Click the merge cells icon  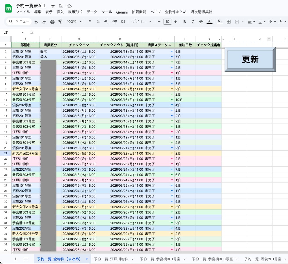click(x=237, y=22)
